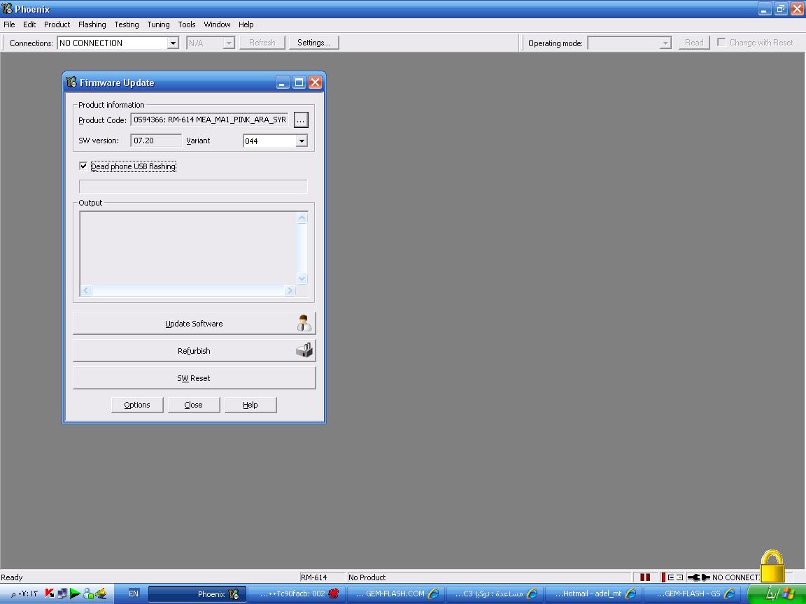Close Firmware Update dialog via red X

click(x=315, y=82)
